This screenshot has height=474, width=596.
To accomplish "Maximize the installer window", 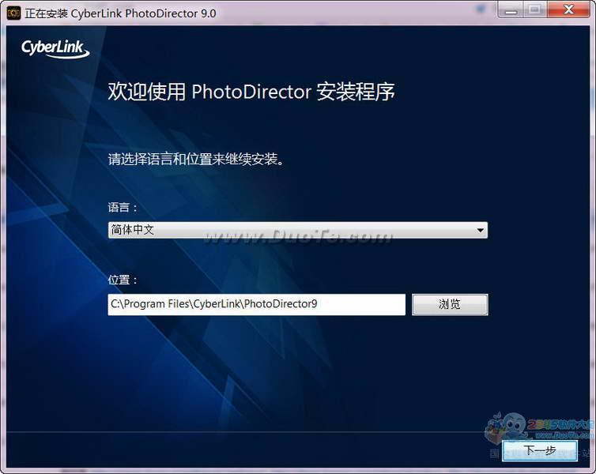I will click(535, 9).
